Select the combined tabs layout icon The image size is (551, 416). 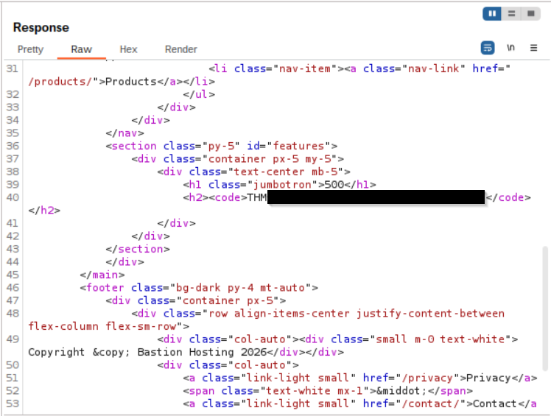(530, 13)
